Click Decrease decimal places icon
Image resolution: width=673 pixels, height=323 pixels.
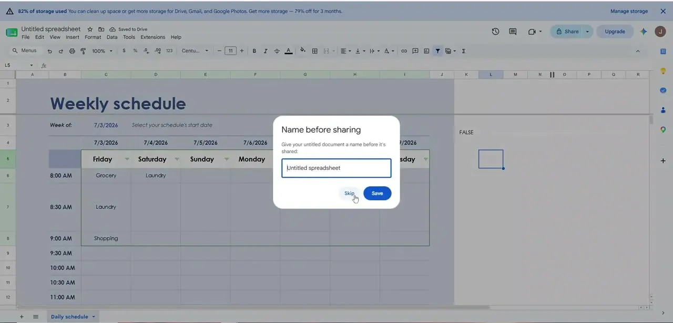(146, 51)
